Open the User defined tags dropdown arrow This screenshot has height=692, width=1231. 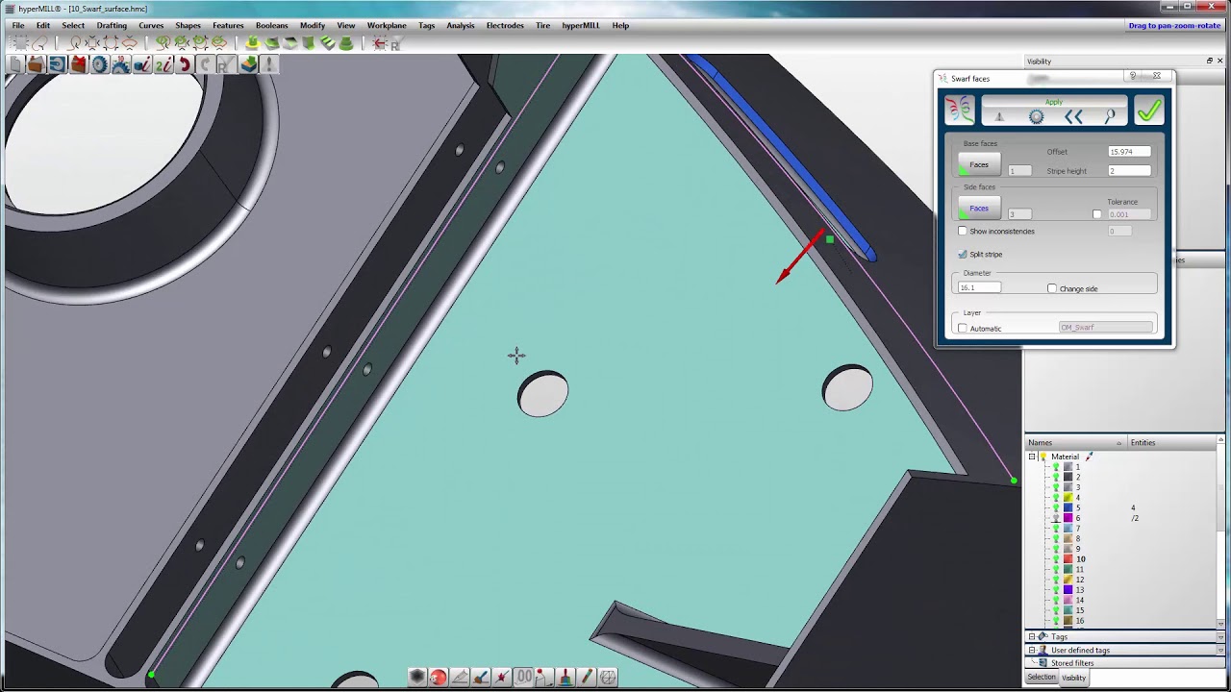(1220, 650)
